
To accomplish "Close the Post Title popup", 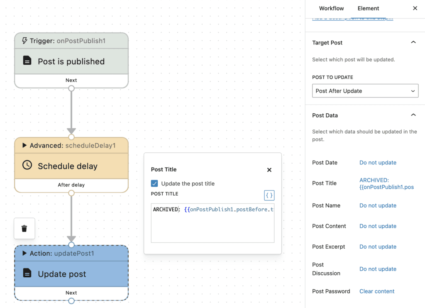I will click(x=269, y=170).
